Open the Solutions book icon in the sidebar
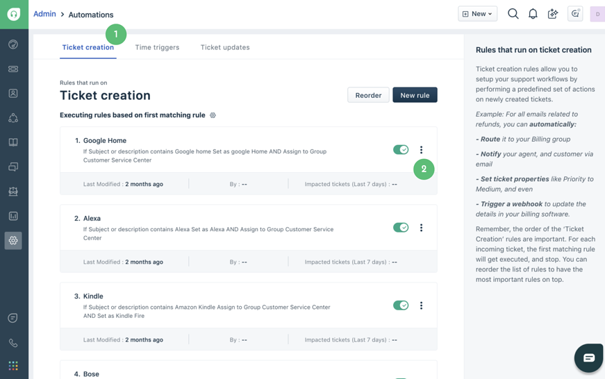This screenshot has width=605, height=379. pos(13,142)
